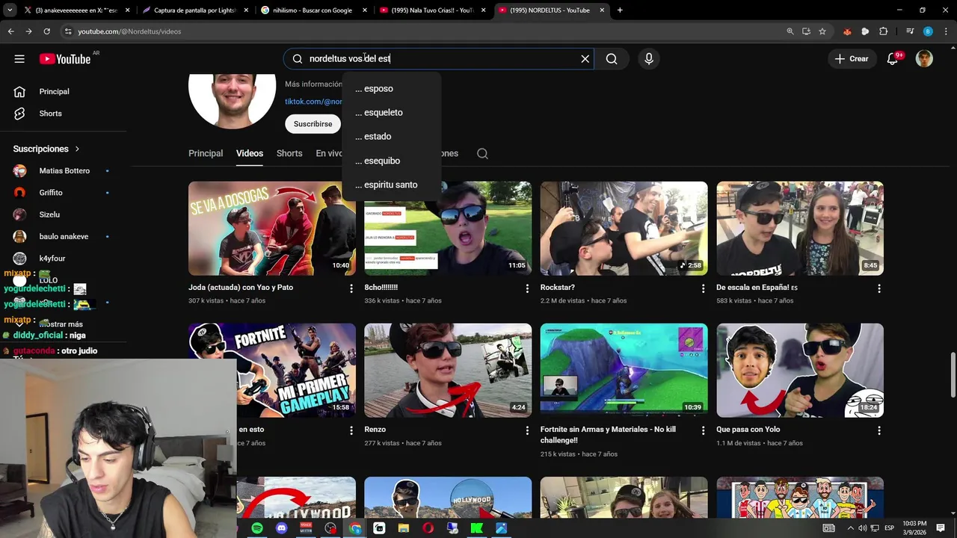Subscribe with the Suscribirse button
Screen dimensions: 957x538
pos(313,124)
